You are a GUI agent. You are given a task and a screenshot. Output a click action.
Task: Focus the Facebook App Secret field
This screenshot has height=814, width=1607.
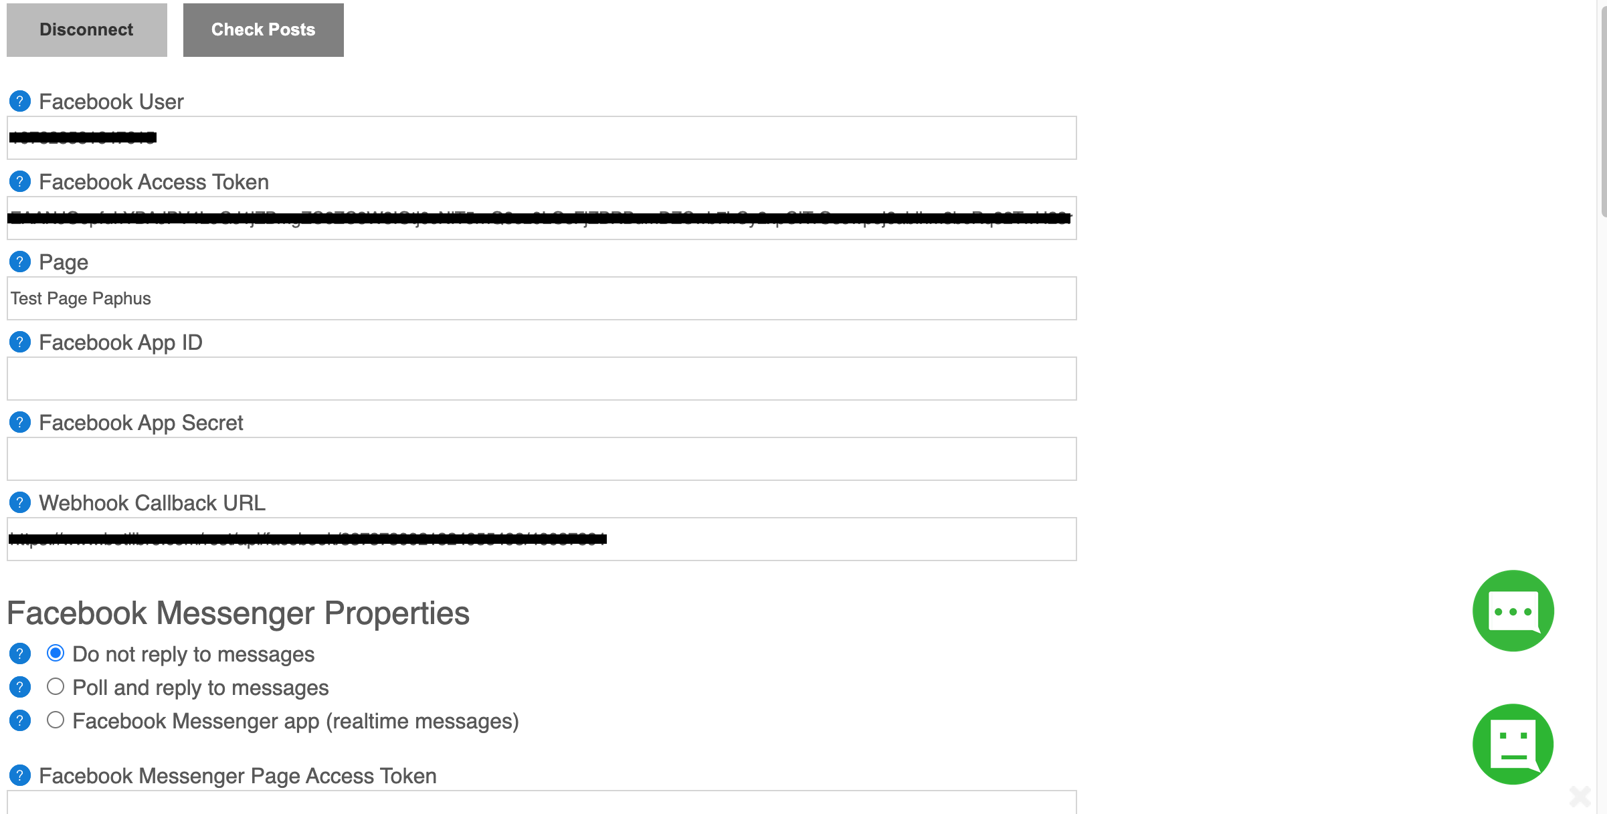point(542,459)
